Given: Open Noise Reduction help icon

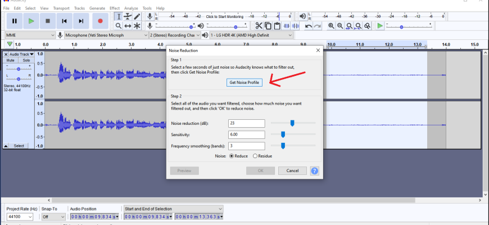Looking at the screenshot, I should (315, 170).
